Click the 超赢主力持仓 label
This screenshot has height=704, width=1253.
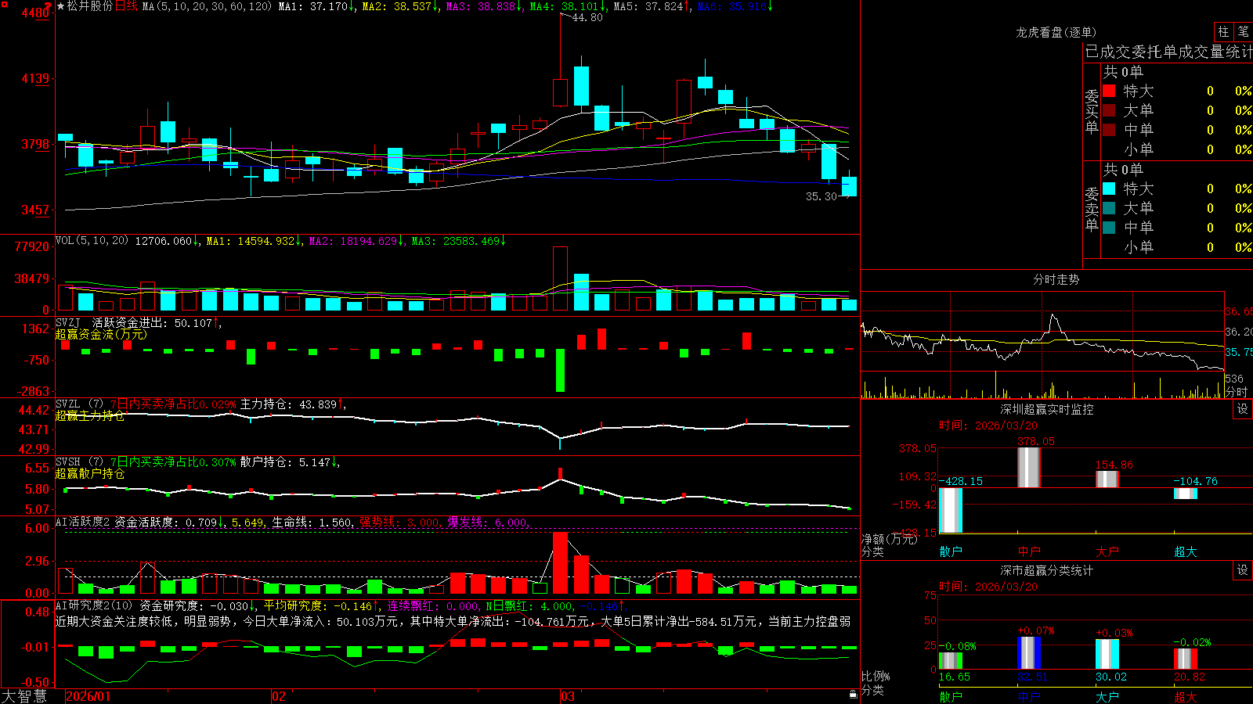click(90, 416)
